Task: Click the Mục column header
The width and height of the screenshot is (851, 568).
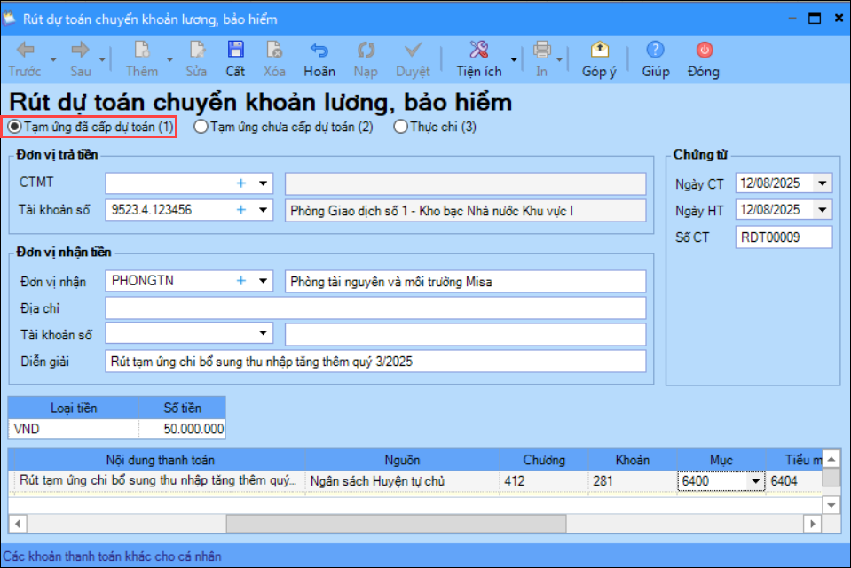Action: 721,460
